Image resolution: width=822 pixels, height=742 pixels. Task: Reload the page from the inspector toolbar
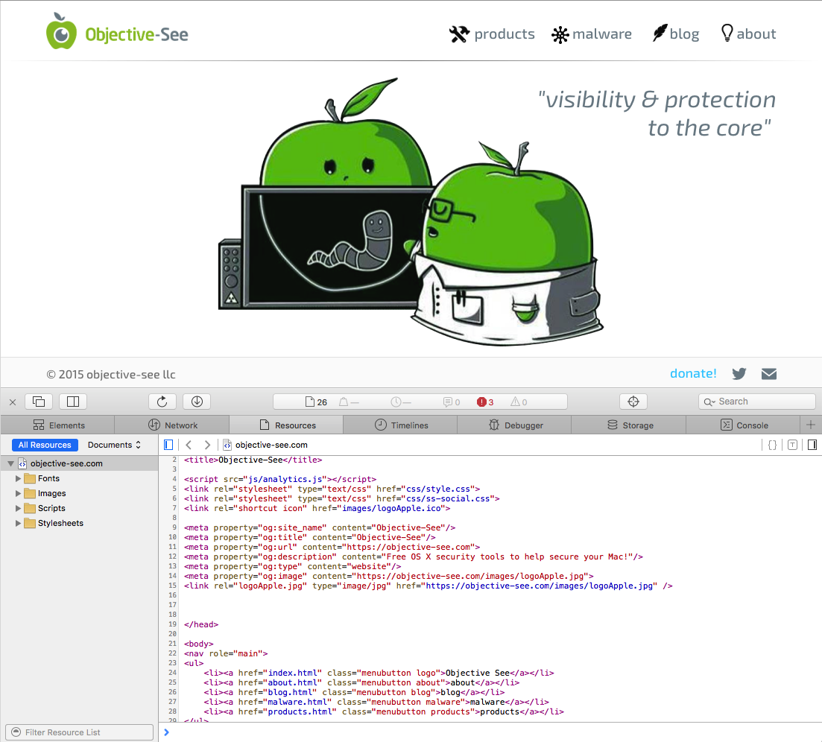tap(162, 402)
